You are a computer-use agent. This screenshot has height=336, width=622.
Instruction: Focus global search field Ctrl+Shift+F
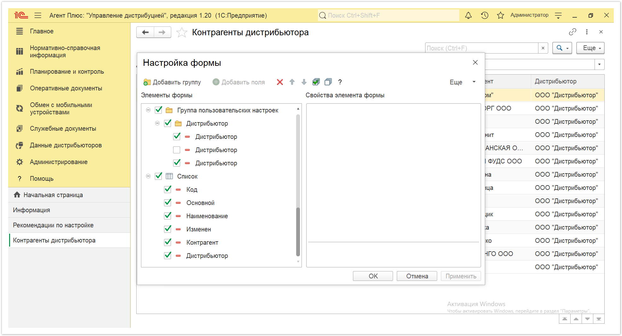(388, 15)
